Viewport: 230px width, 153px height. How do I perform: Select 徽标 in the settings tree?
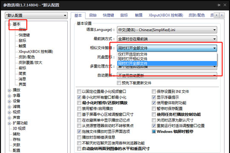pyautogui.click(x=22, y=68)
